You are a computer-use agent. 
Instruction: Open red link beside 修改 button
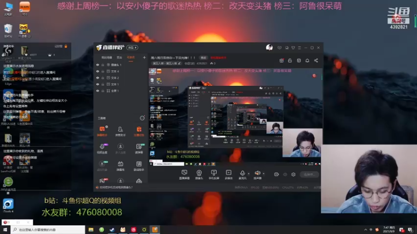coord(218,58)
